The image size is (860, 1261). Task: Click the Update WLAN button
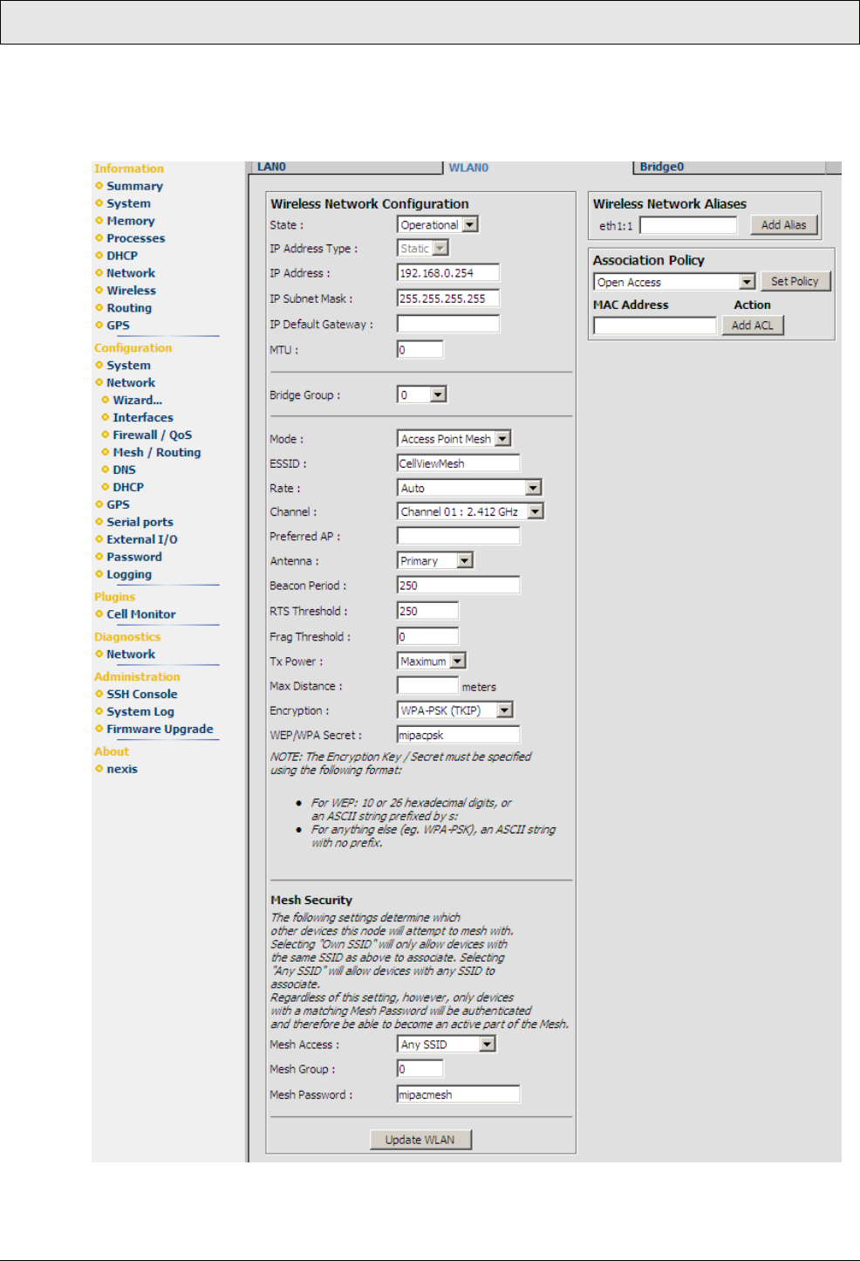point(420,1140)
